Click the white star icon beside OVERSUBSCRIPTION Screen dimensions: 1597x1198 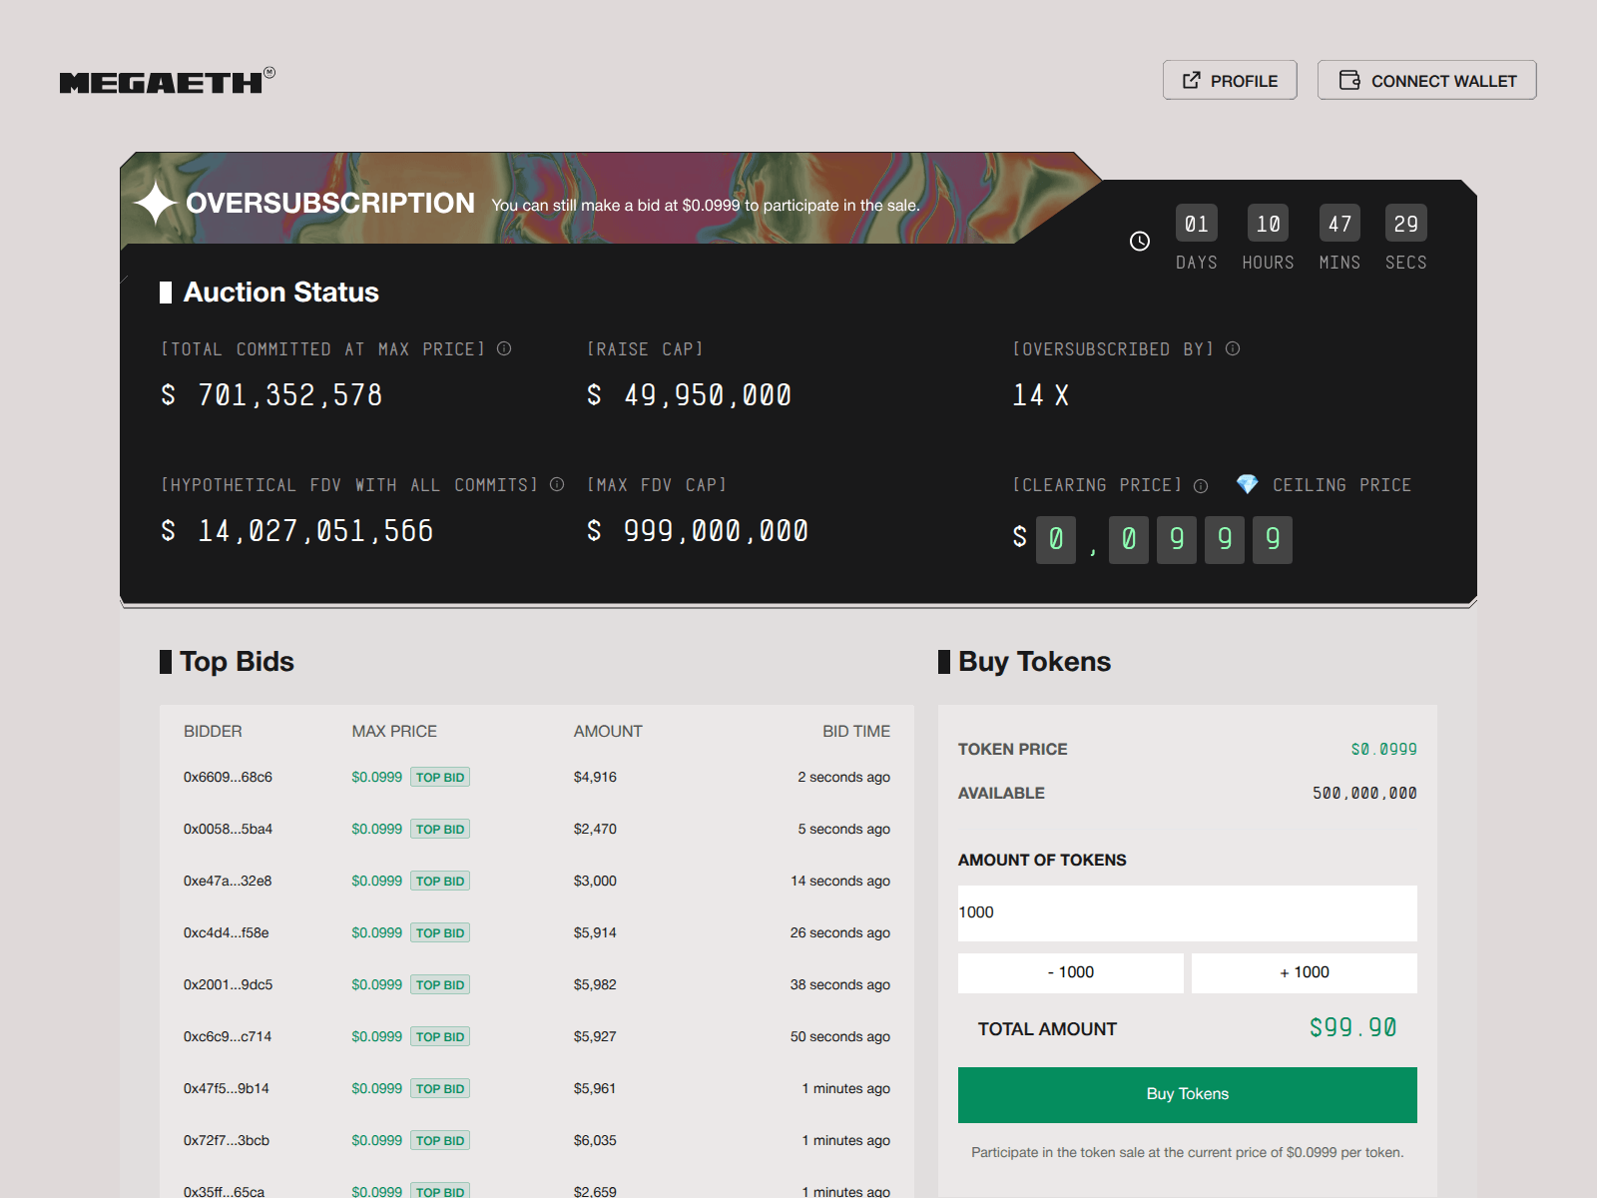coord(156,204)
